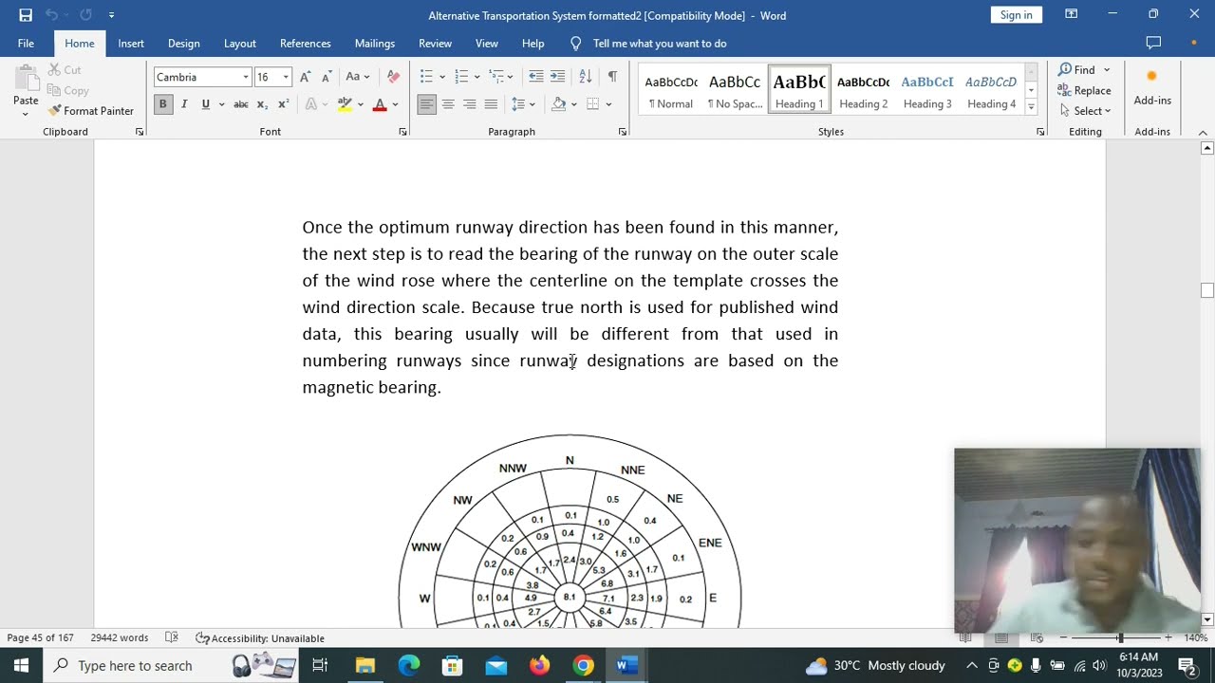Click the Multilevel List icon

496,77
